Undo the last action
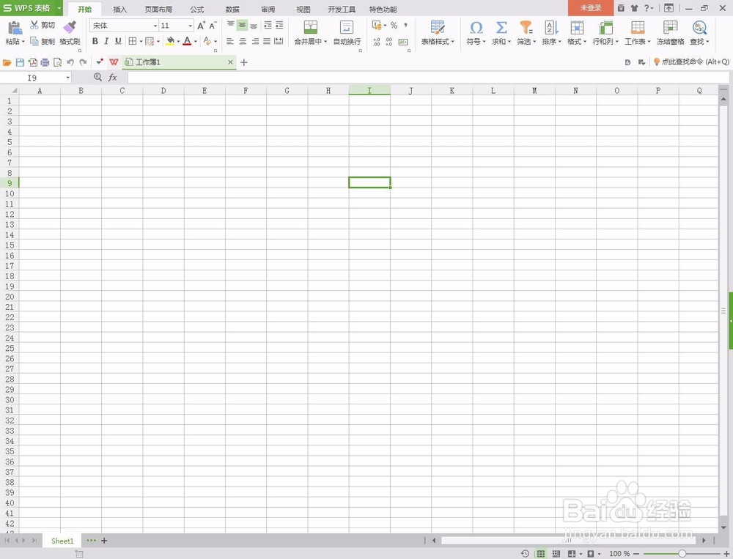This screenshot has width=733, height=559. click(x=70, y=62)
